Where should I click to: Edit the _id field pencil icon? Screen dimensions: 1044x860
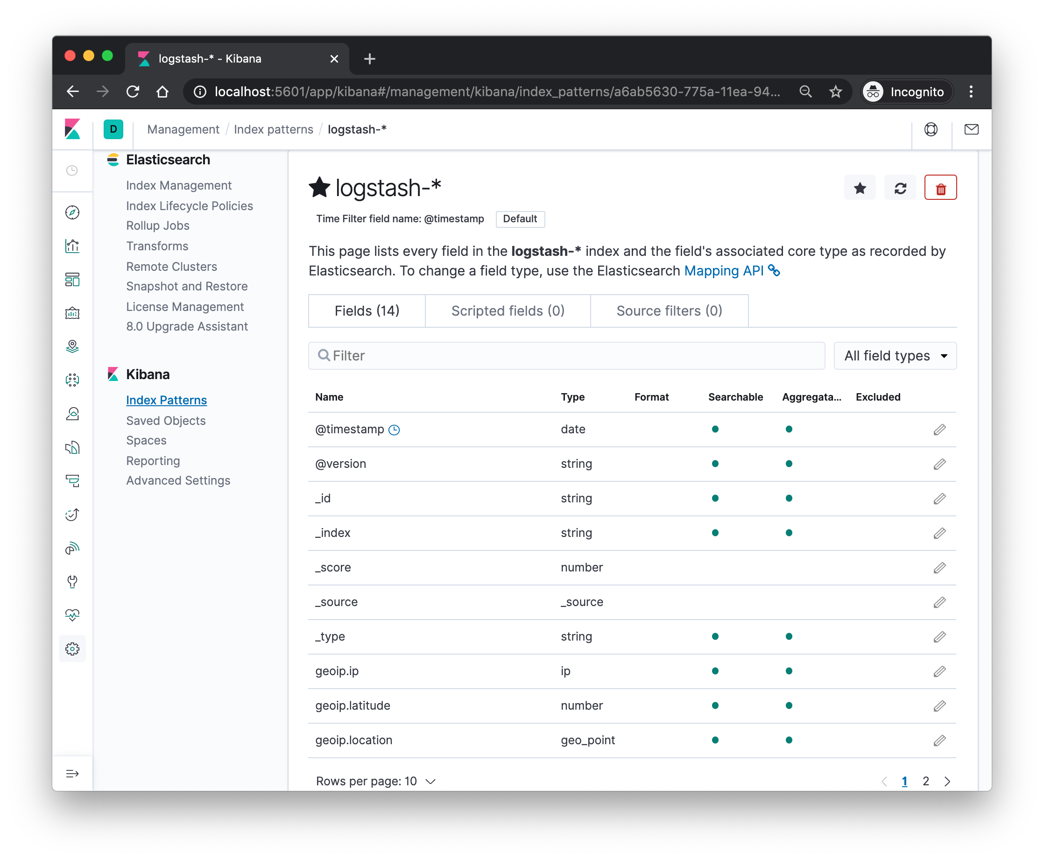pyautogui.click(x=939, y=499)
